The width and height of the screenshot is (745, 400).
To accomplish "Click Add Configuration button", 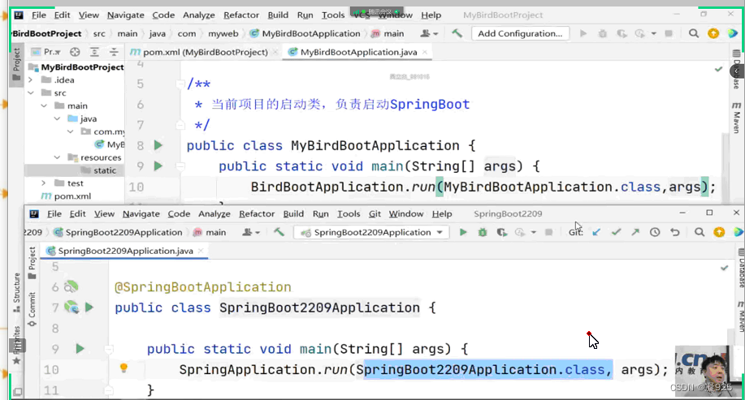I will (520, 34).
